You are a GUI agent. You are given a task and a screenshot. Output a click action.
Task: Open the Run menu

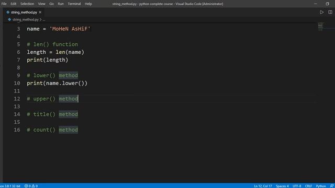tap(61, 4)
